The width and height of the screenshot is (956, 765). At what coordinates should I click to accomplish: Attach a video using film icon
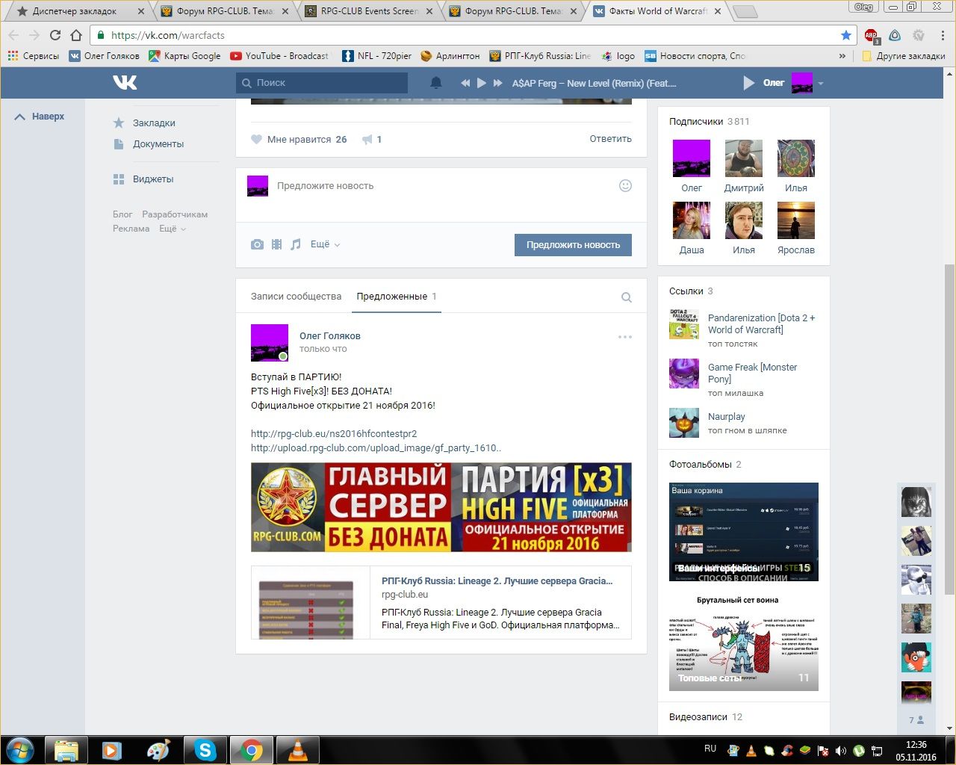pyautogui.click(x=276, y=244)
